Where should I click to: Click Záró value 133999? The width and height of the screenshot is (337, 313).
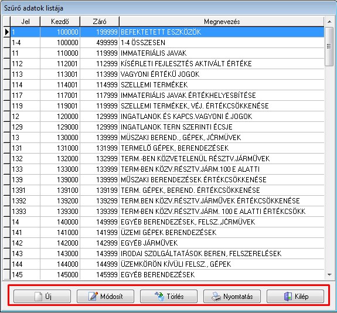tap(100, 169)
